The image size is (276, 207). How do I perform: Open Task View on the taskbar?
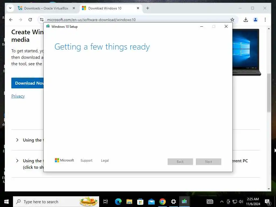click(106, 202)
